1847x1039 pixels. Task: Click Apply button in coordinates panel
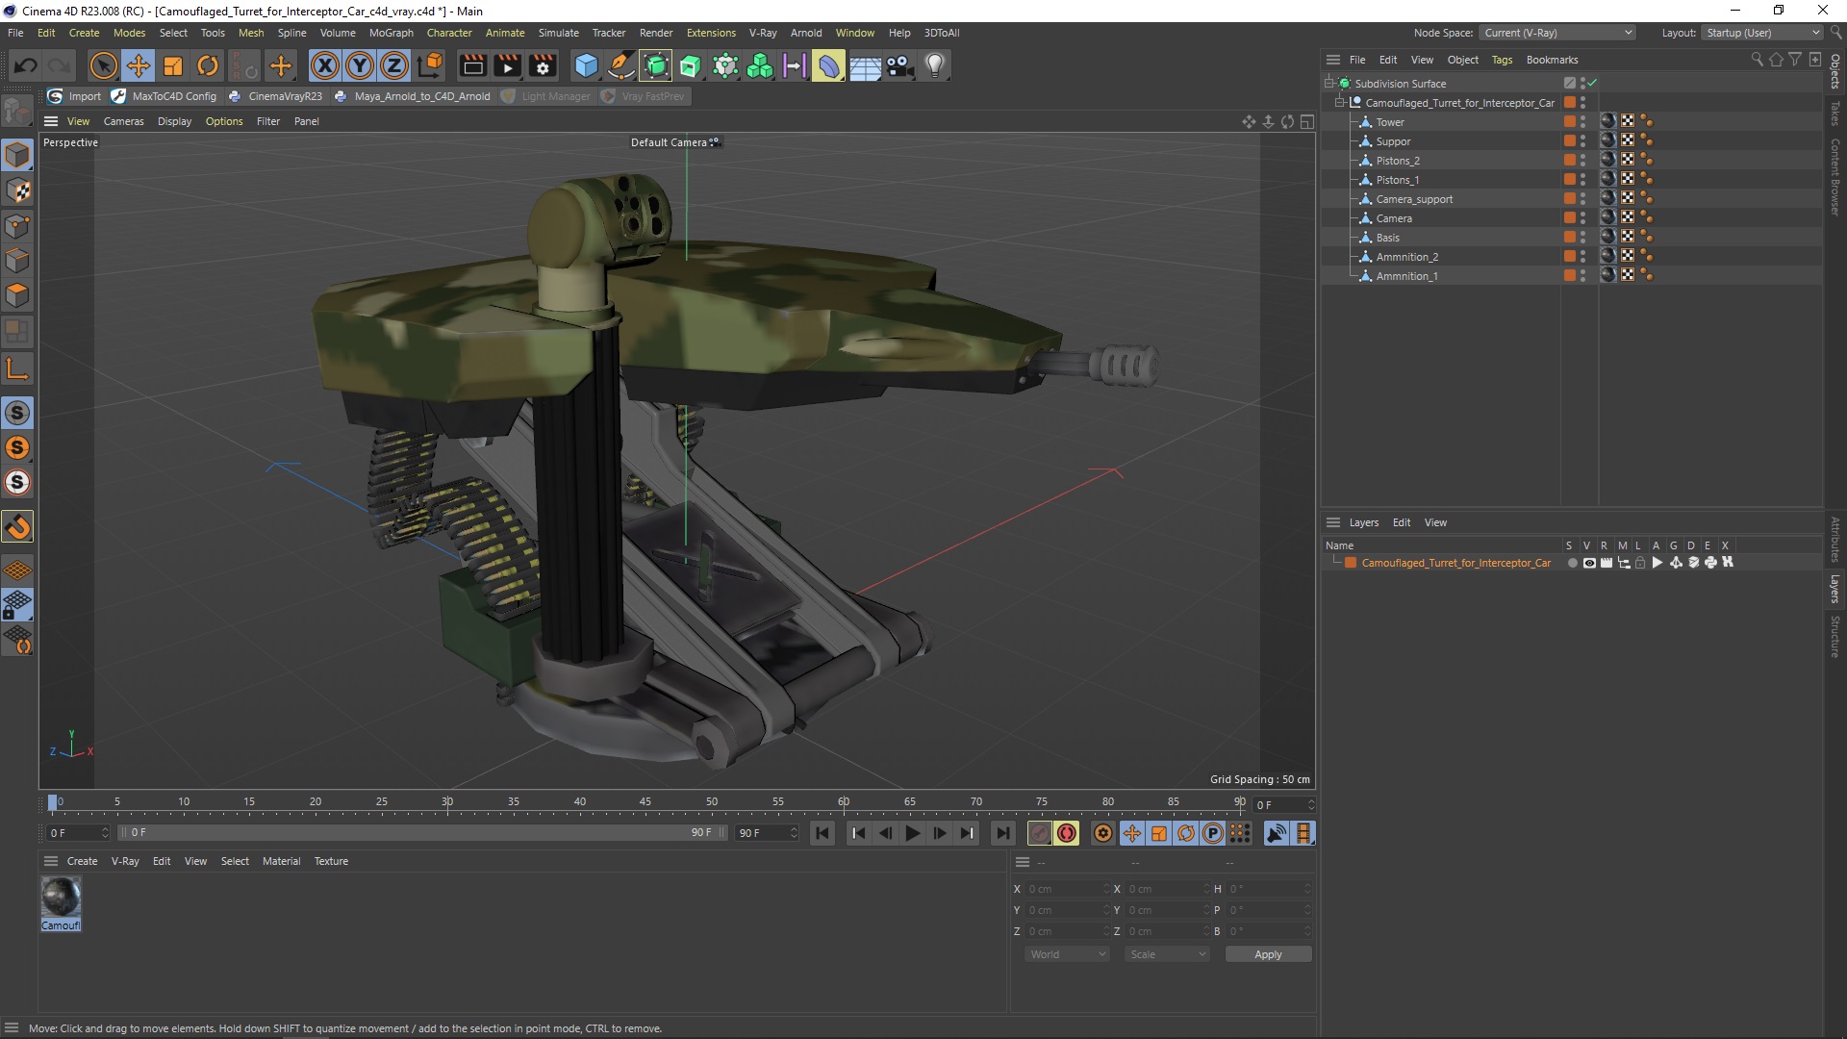coord(1268,954)
